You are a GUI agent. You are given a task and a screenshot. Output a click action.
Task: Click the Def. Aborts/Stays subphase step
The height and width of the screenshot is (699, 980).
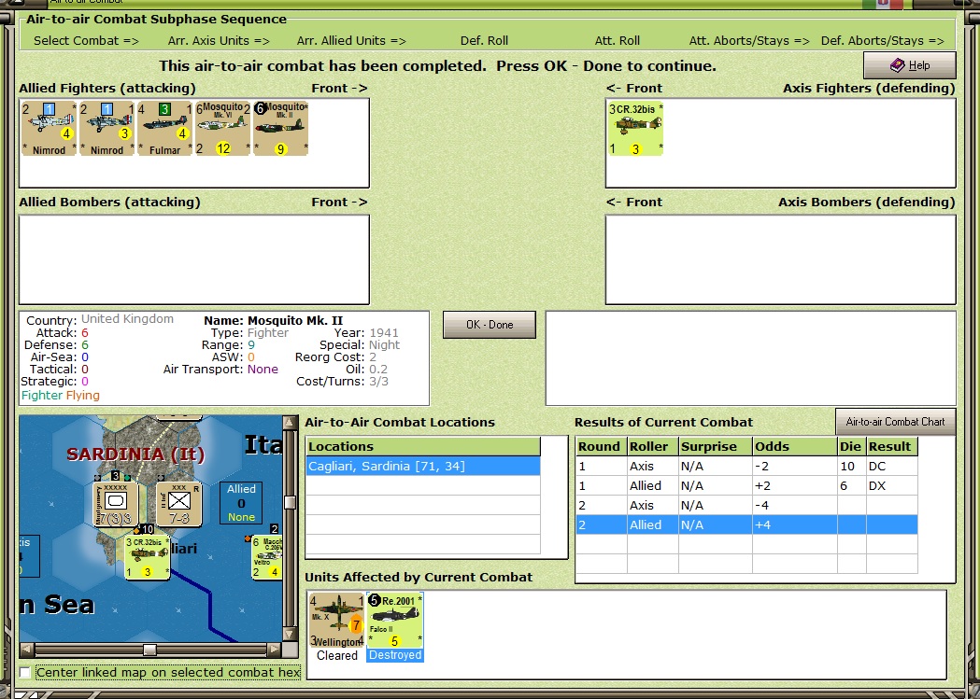pos(883,40)
